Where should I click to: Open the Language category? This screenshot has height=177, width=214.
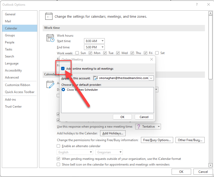tap(20, 63)
